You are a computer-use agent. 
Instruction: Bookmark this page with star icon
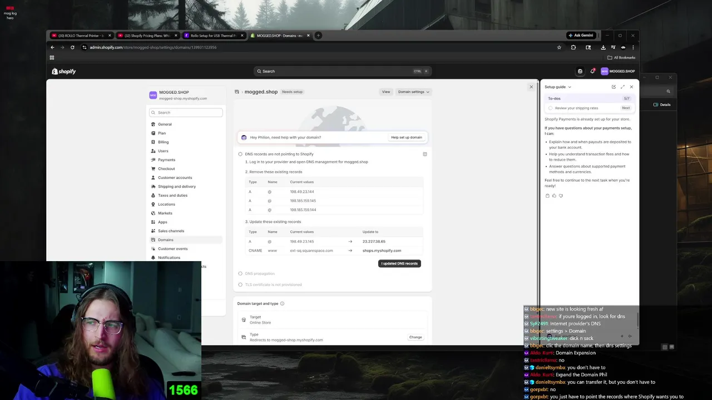[x=559, y=47]
